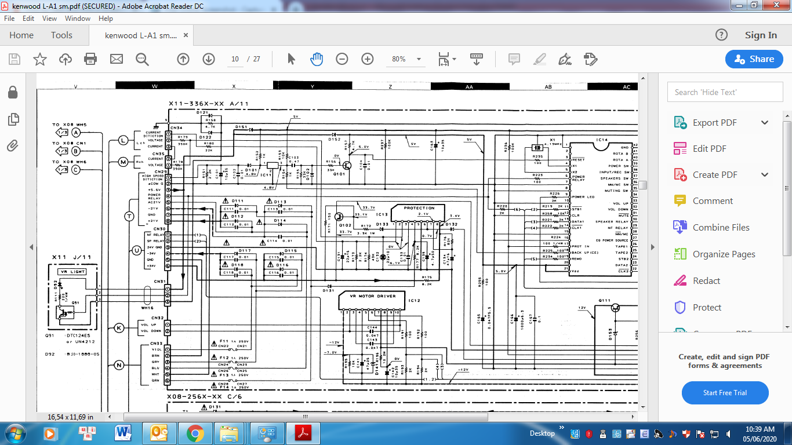The image size is (792, 445).
Task: Open the Help menu
Action: click(x=106, y=19)
